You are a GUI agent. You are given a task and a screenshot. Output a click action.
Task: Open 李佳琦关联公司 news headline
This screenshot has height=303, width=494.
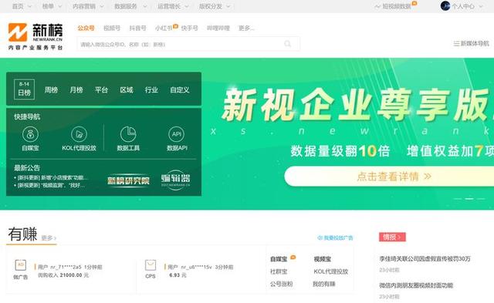[425, 258]
